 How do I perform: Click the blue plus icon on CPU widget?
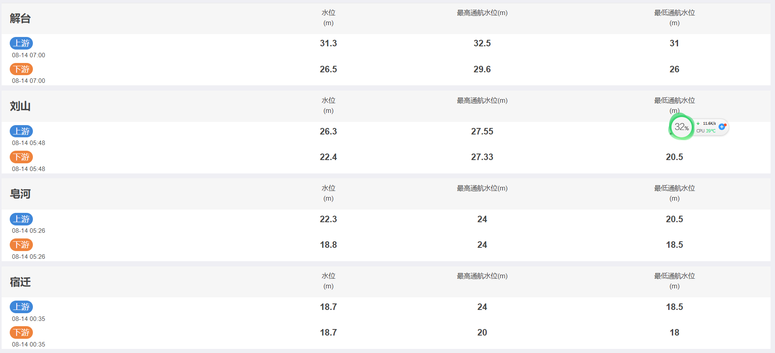[722, 127]
